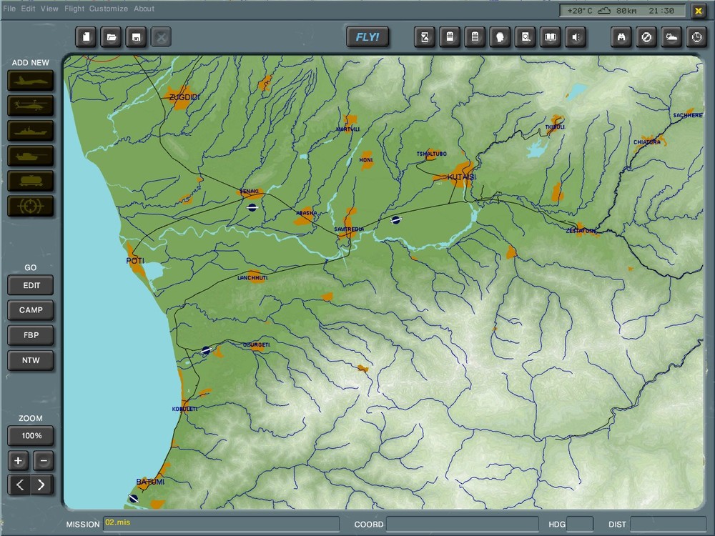715x536 pixels.
Task: Mute sounds using the speaker icon
Action: (x=574, y=36)
